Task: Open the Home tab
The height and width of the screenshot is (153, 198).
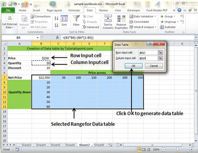Action: [x=23, y=10]
